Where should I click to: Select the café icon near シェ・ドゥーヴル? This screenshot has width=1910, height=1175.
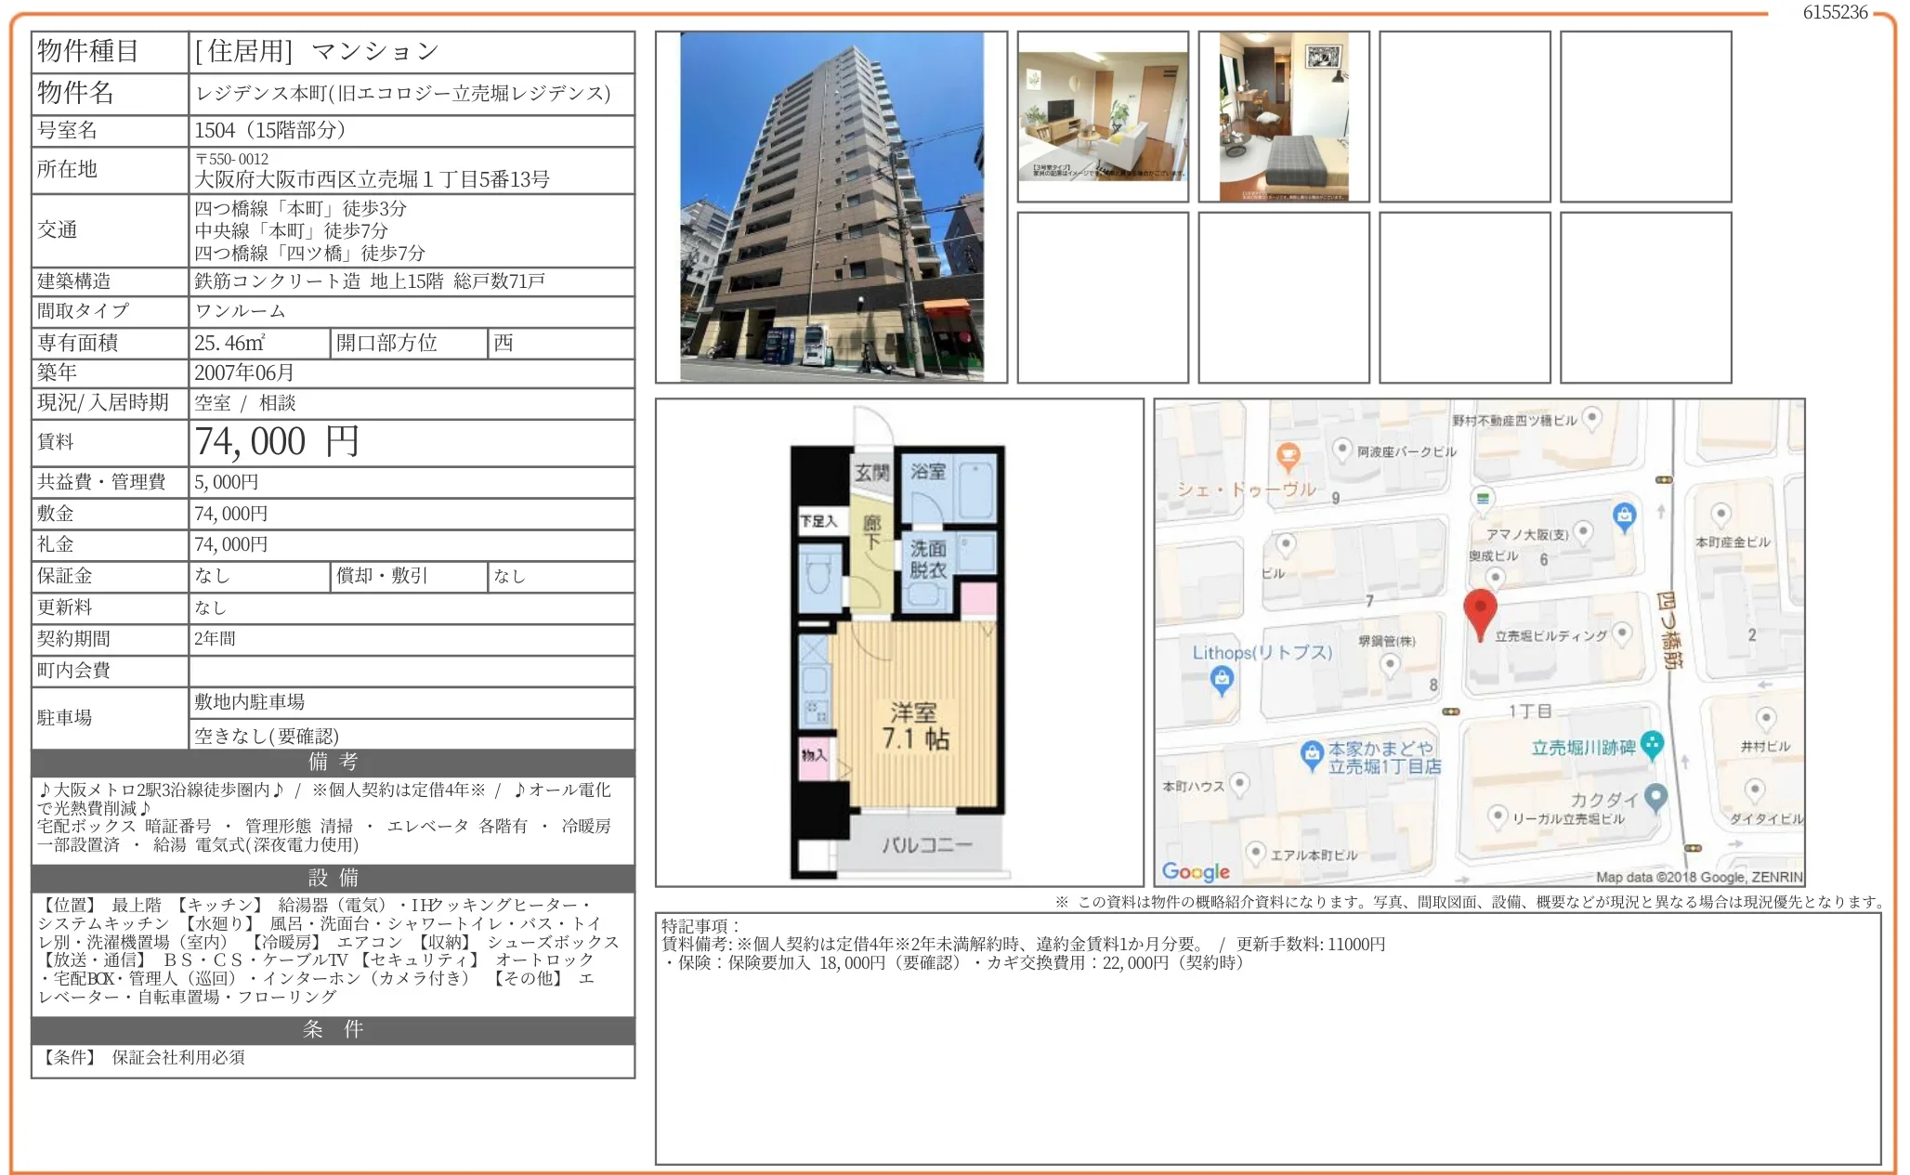coord(1289,454)
